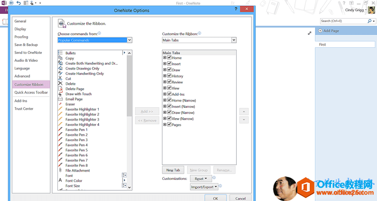Toggle the History tab checkbox

coord(169,76)
